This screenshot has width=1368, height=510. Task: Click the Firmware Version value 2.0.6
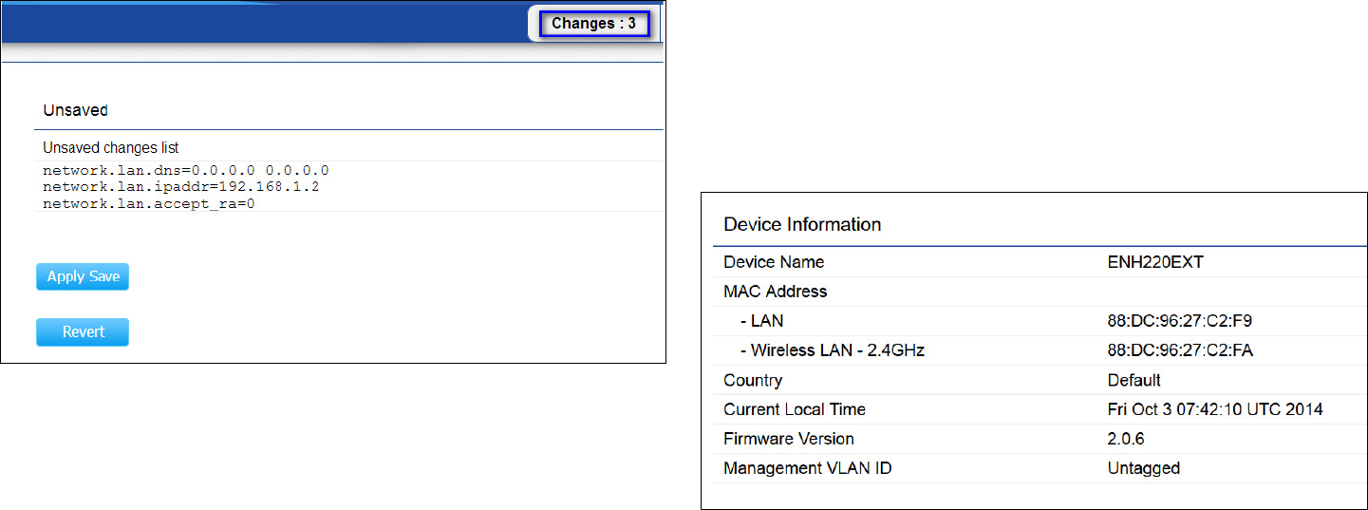click(1126, 439)
